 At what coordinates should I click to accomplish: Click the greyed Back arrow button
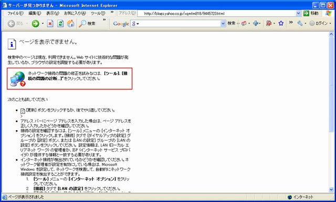click(12, 24)
